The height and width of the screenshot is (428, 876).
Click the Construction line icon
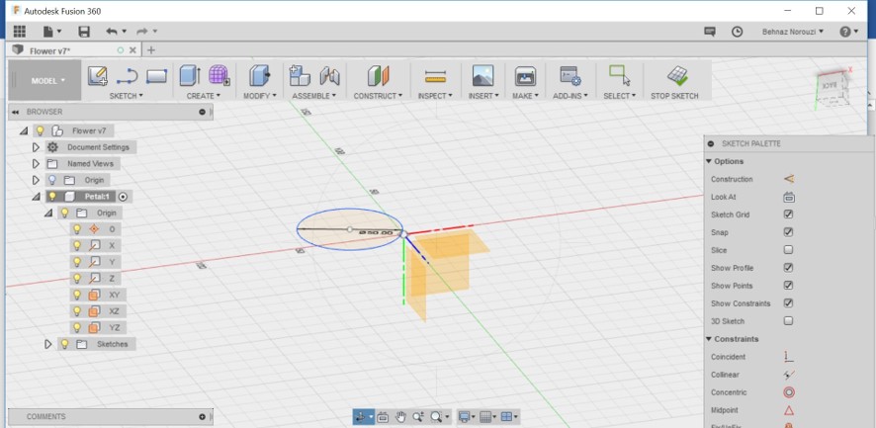[789, 179]
